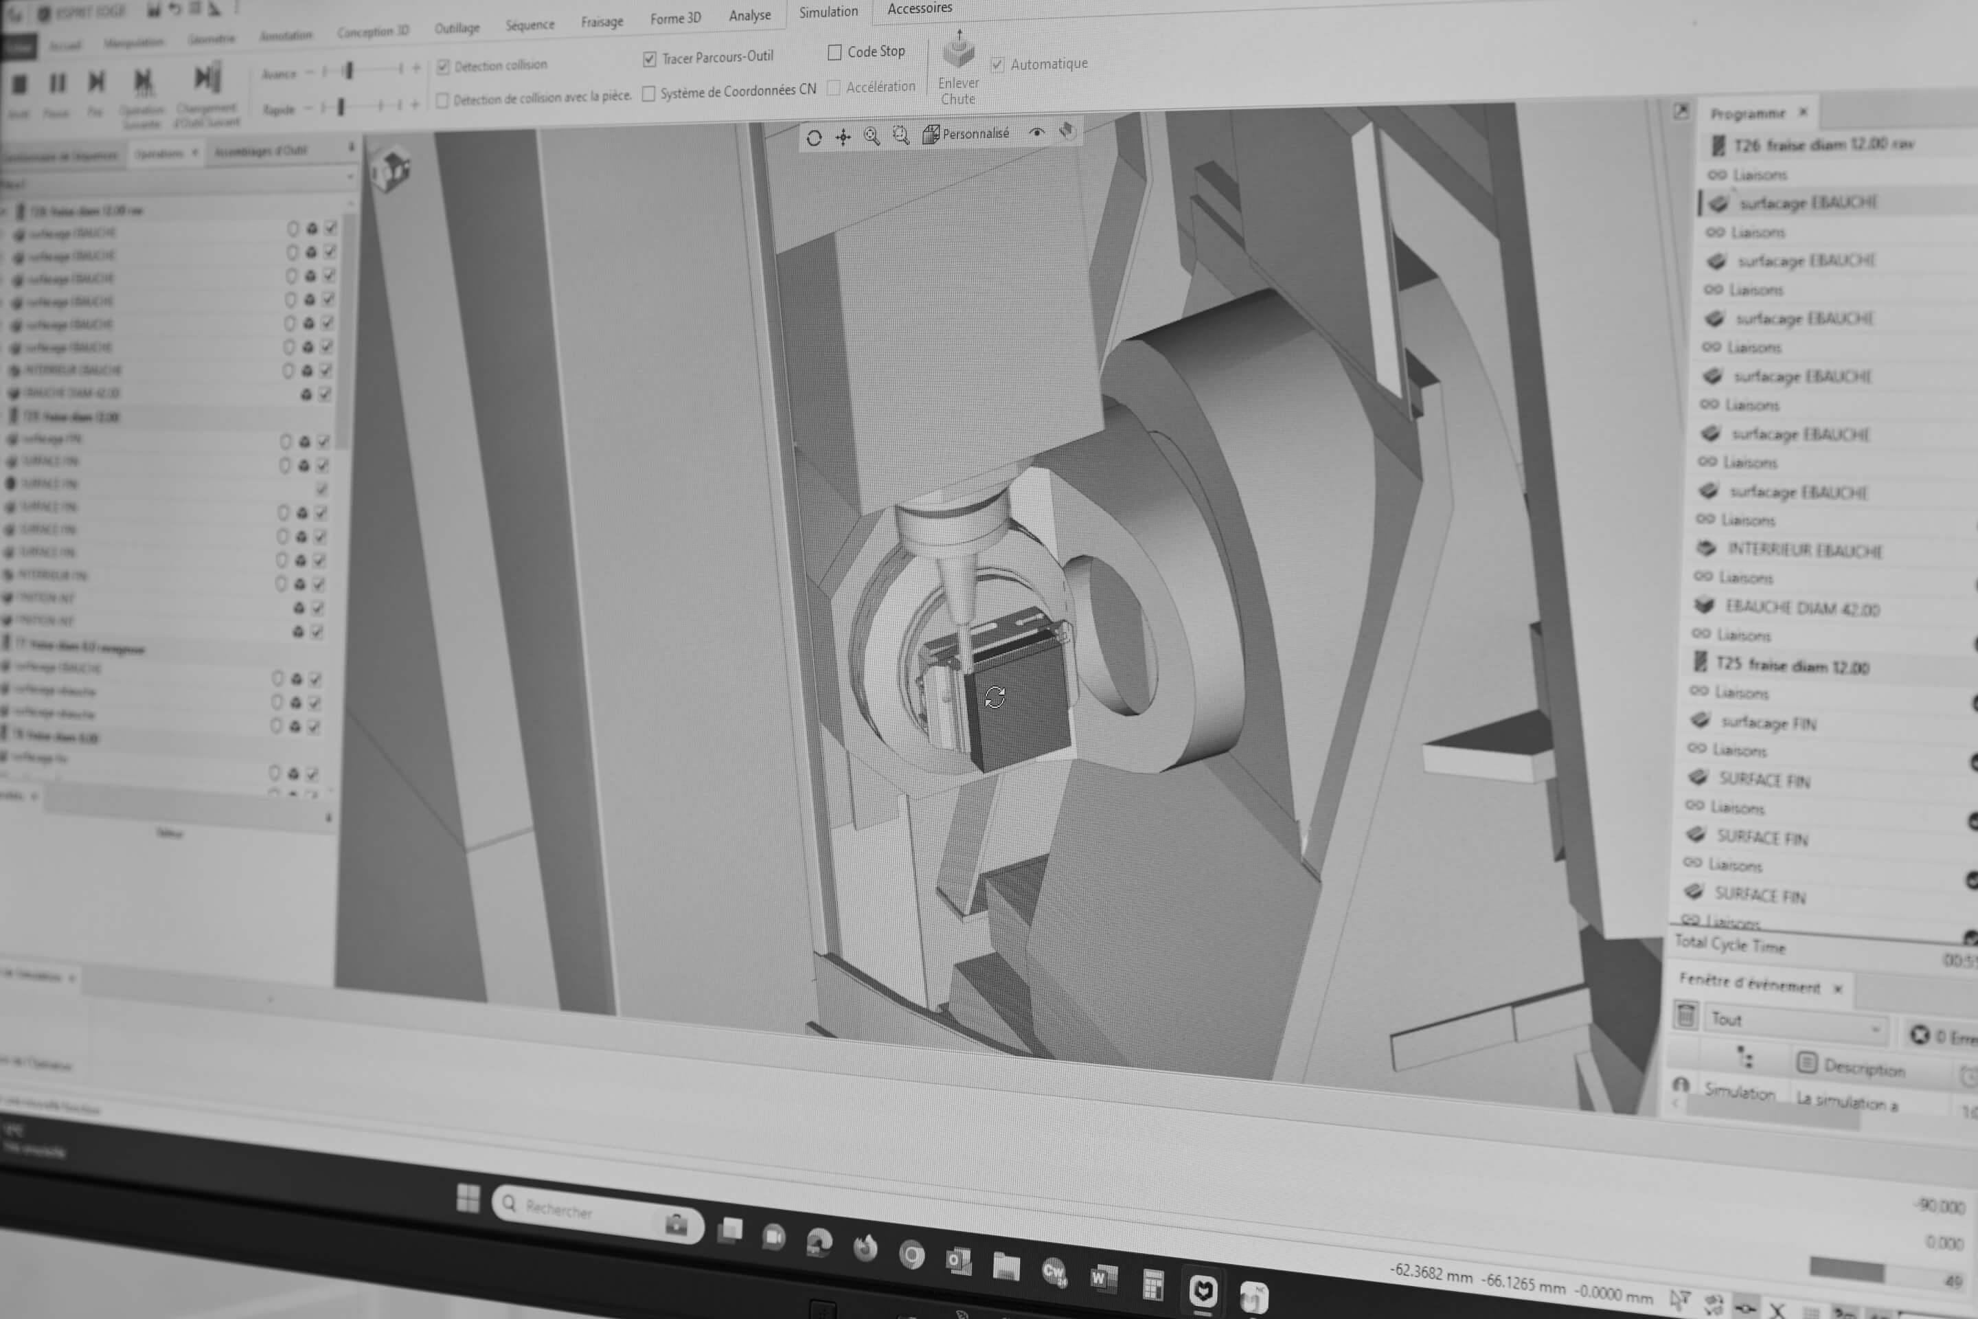This screenshot has height=1319, width=1978.
Task: Toggle the Automatique checkbox
Action: pos(997,65)
